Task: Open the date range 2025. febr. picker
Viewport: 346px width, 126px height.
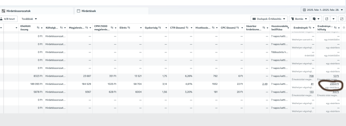Action: pyautogui.click(x=323, y=10)
